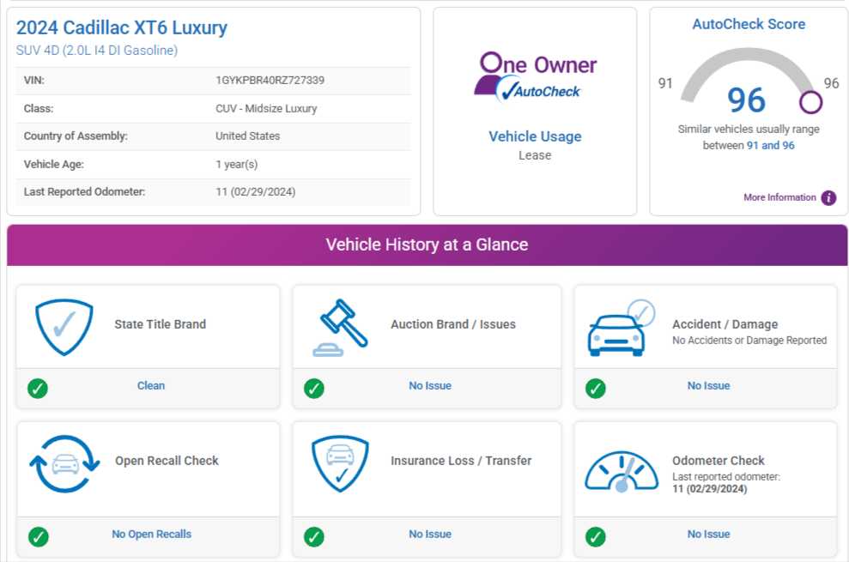Click the One Owner AutoCheck logo
Viewport: 849px width, 562px height.
(x=535, y=76)
